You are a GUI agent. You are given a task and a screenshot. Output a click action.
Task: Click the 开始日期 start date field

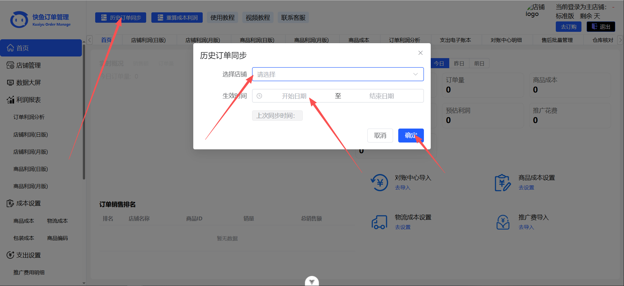[294, 96]
